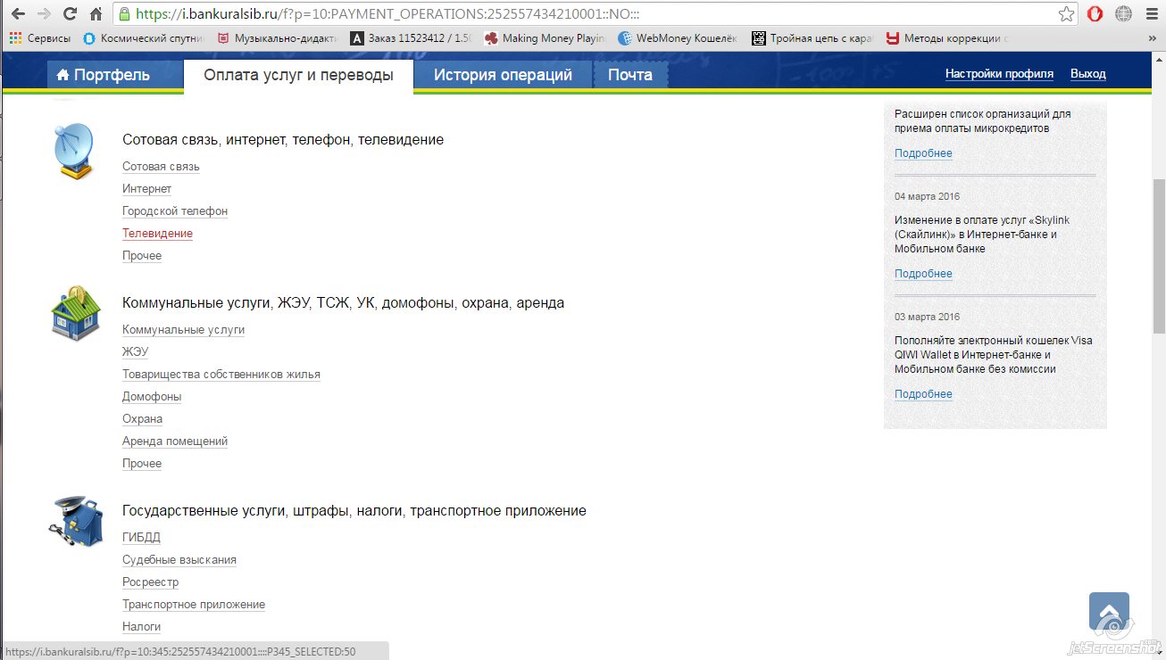Open the Портфель tab
Viewport: 1166px width, 660px height.
(x=103, y=75)
